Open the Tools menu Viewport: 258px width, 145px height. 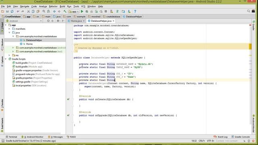pos(76,6)
